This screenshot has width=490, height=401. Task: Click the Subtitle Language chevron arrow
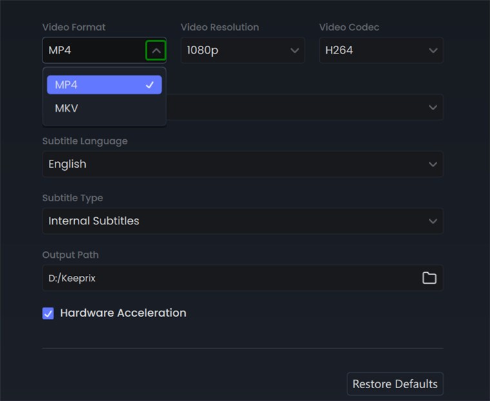433,164
